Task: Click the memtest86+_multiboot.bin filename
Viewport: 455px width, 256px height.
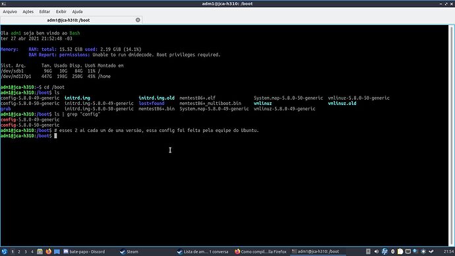Action: coord(210,104)
